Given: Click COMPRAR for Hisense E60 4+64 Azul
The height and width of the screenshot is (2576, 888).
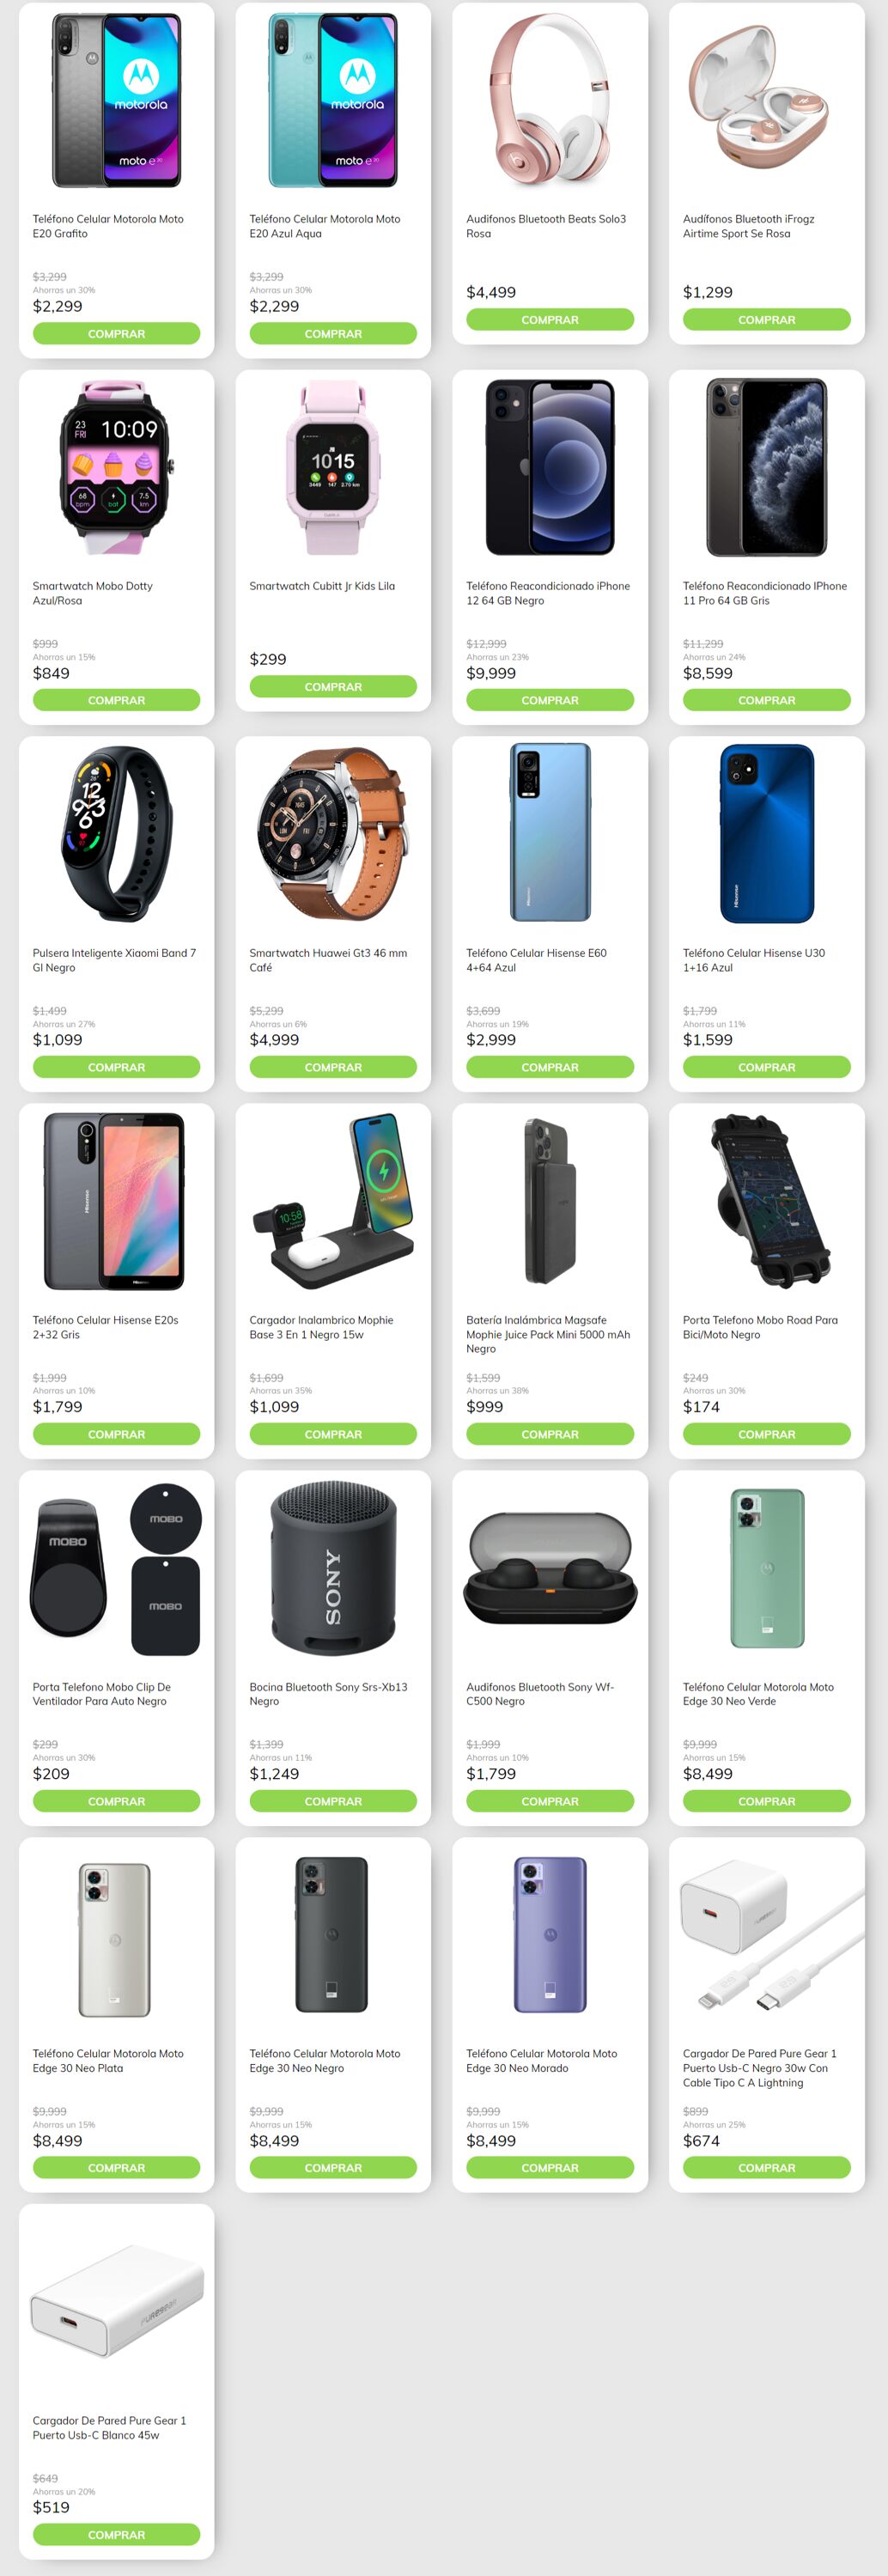Looking at the screenshot, I should (549, 1068).
